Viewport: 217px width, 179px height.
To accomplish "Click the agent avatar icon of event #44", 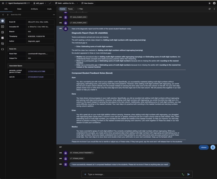I will (66, 17).
